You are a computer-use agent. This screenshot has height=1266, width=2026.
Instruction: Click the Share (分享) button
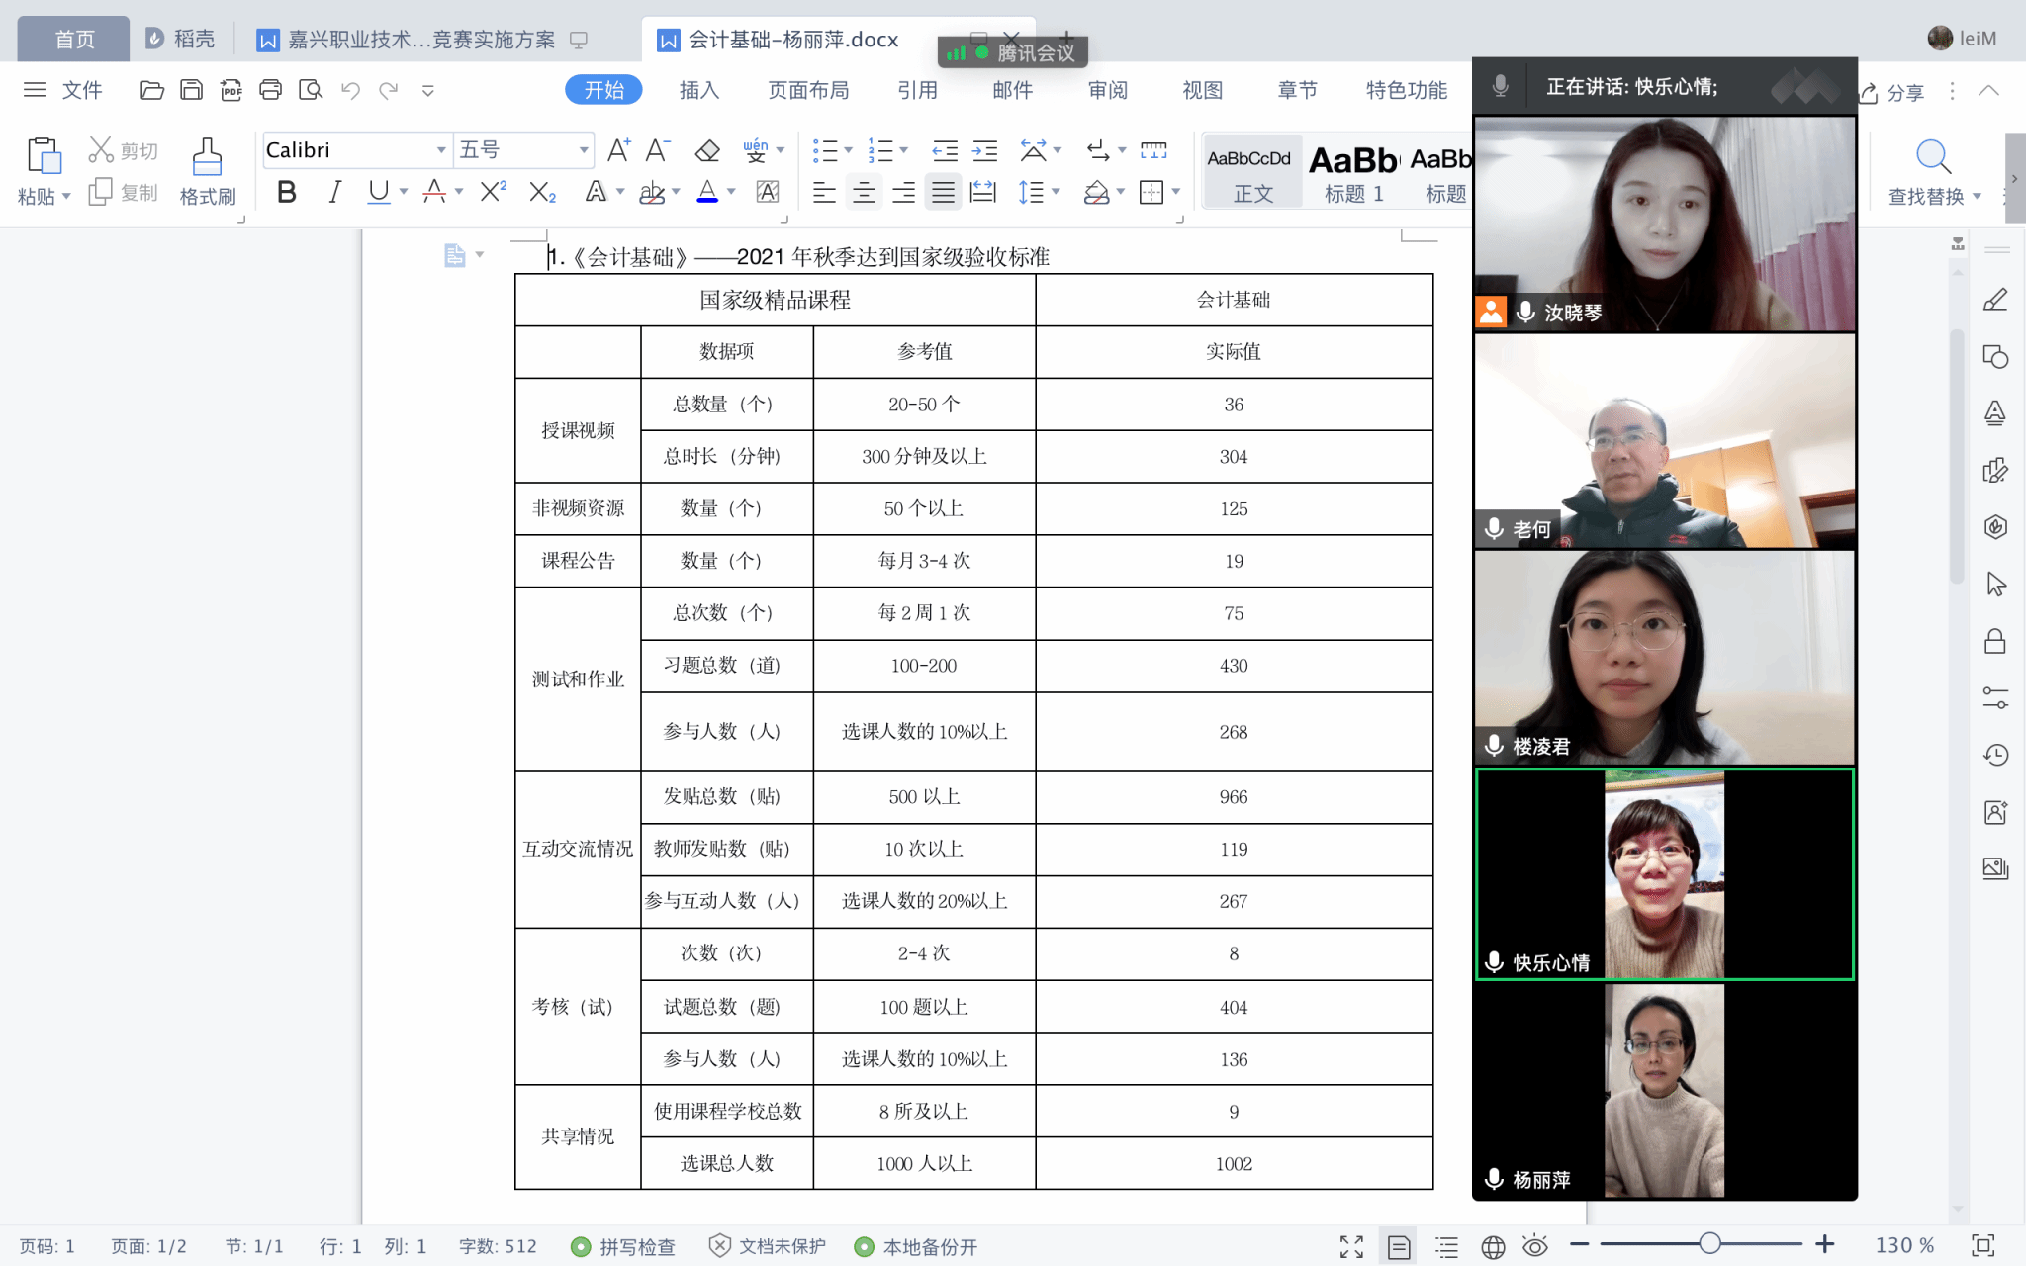pyautogui.click(x=1892, y=93)
